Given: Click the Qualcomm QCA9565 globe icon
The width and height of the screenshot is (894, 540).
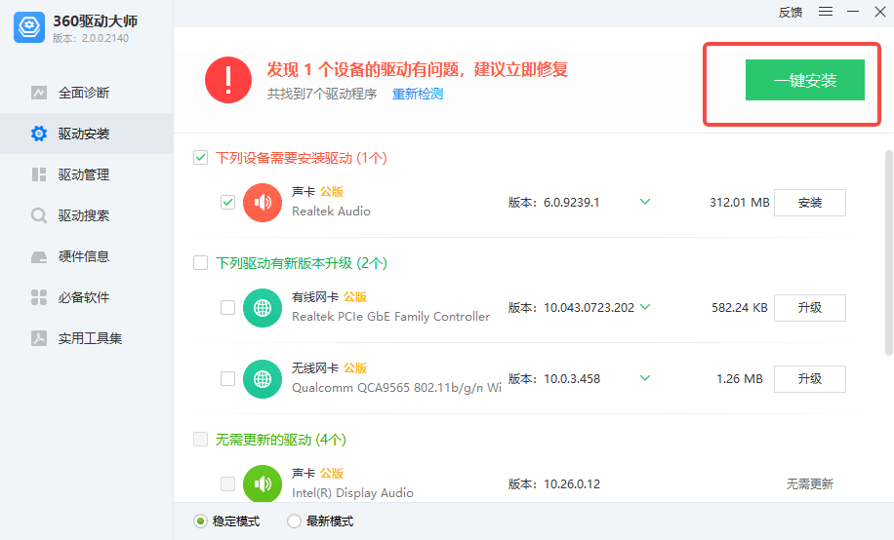Looking at the screenshot, I should point(263,379).
